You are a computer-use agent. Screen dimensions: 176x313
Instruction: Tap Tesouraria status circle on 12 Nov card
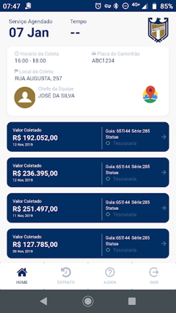pyautogui.click(x=108, y=179)
